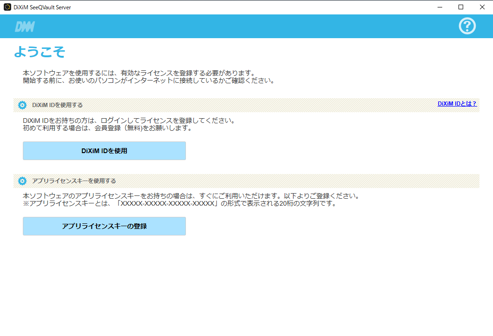Click the ようこそ welcome heading
The image size is (493, 336).
[40, 52]
